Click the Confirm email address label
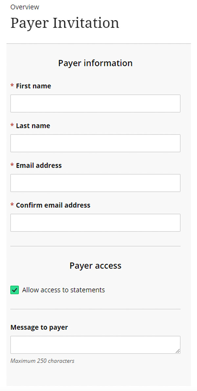Screen dimensions: 197x391 tap(53, 205)
